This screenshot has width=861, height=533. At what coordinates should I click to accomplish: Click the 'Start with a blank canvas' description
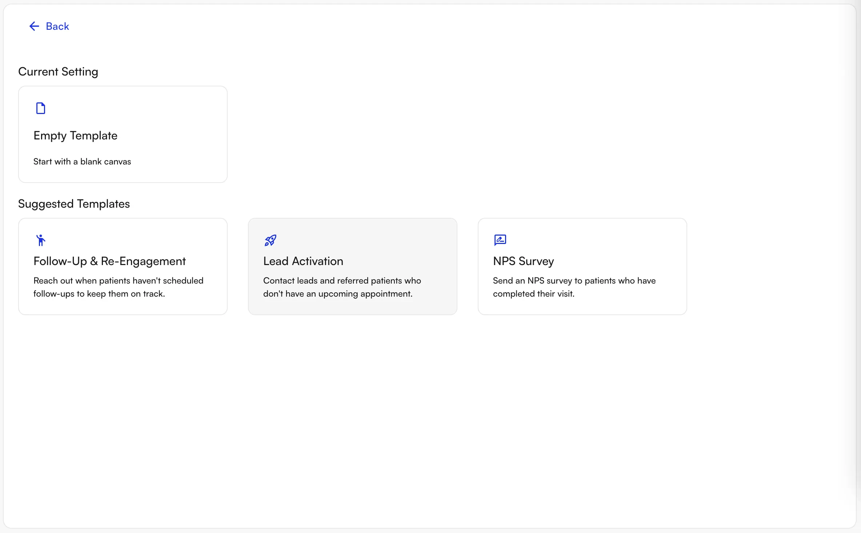click(82, 162)
